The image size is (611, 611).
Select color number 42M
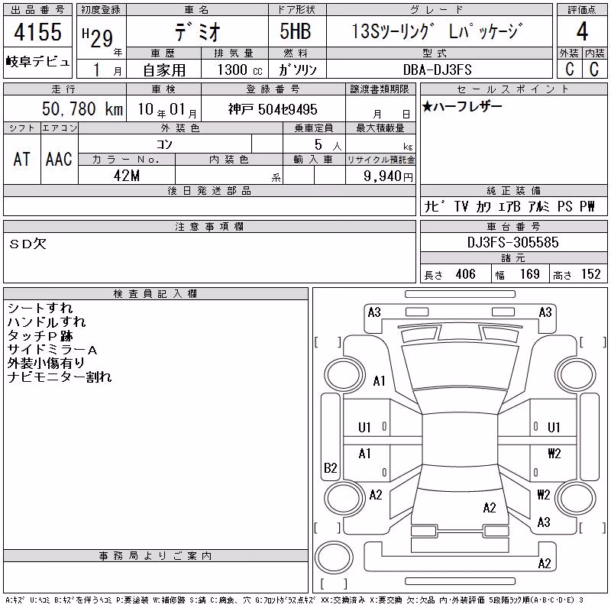[127, 176]
